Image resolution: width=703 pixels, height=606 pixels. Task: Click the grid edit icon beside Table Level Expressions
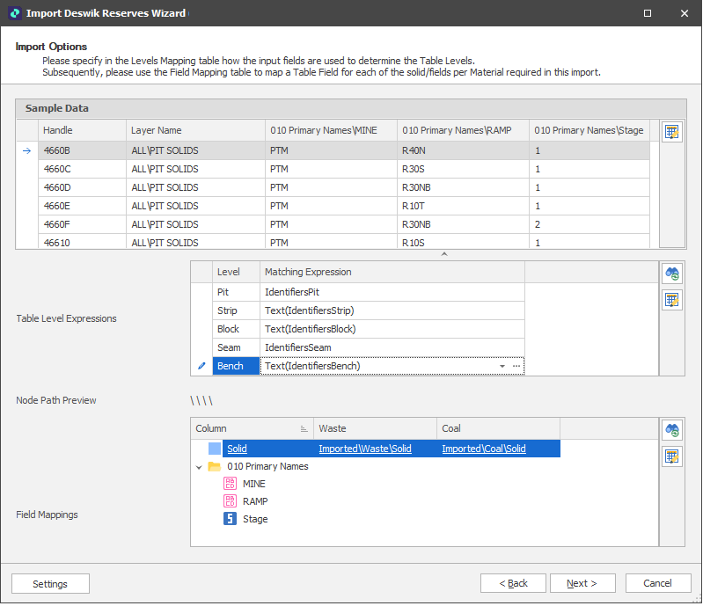(671, 301)
